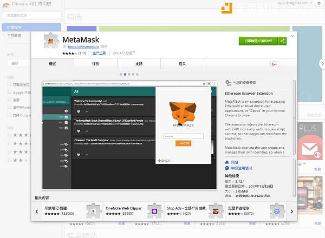Screen dimensions: 325x238
Task: Select the first screenshot carousel dot
Action: [x=121, y=74]
